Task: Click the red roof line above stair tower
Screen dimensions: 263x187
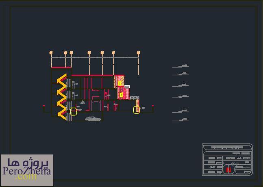Action: pyautogui.click(x=61, y=68)
